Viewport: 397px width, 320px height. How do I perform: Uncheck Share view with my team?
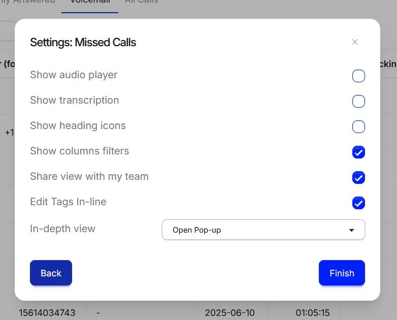point(358,177)
